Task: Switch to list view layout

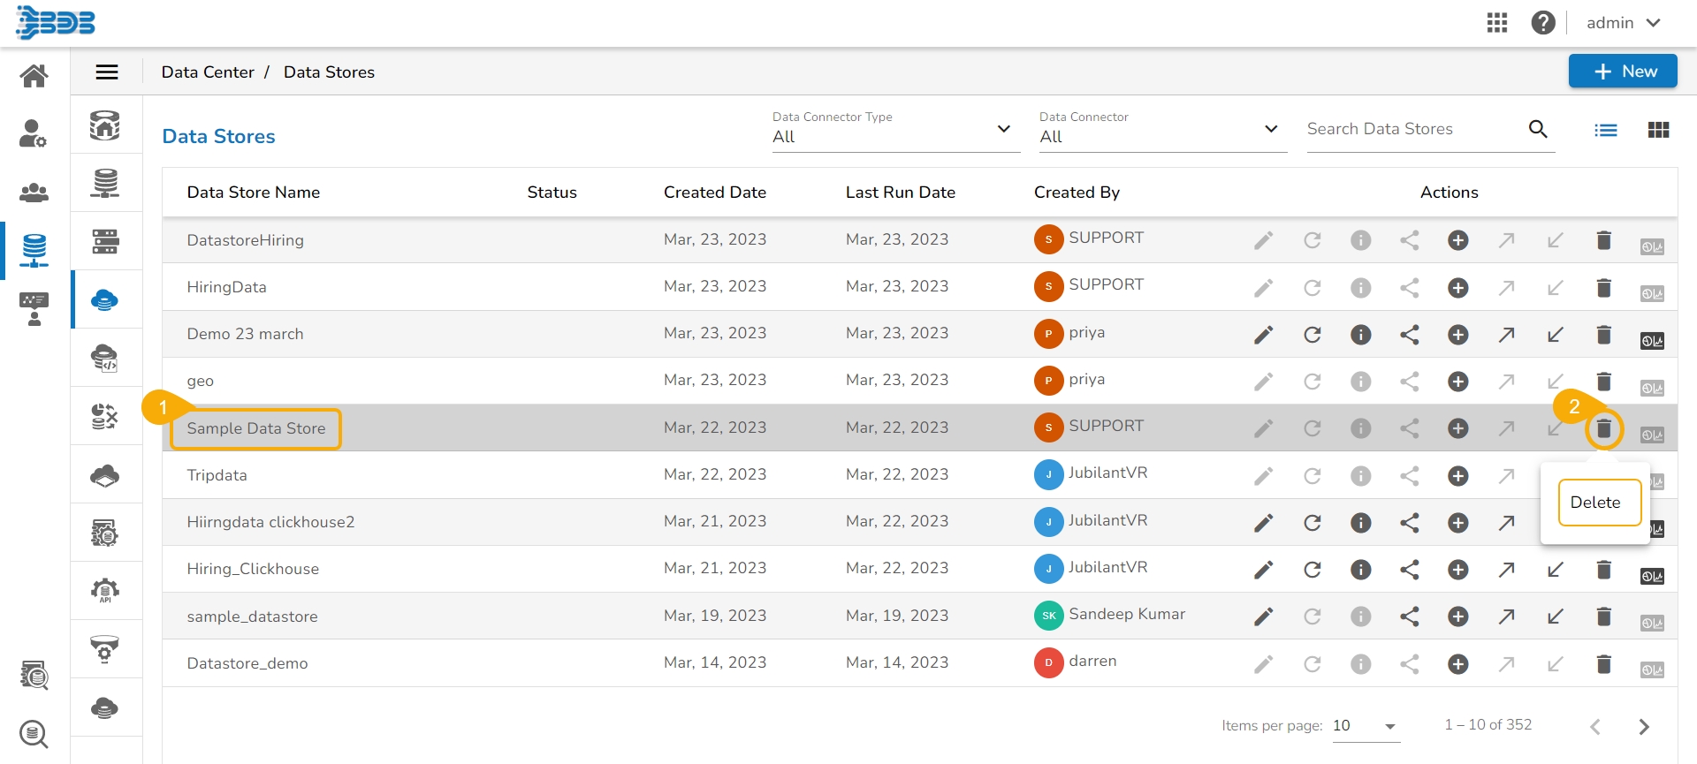Action: tap(1605, 131)
